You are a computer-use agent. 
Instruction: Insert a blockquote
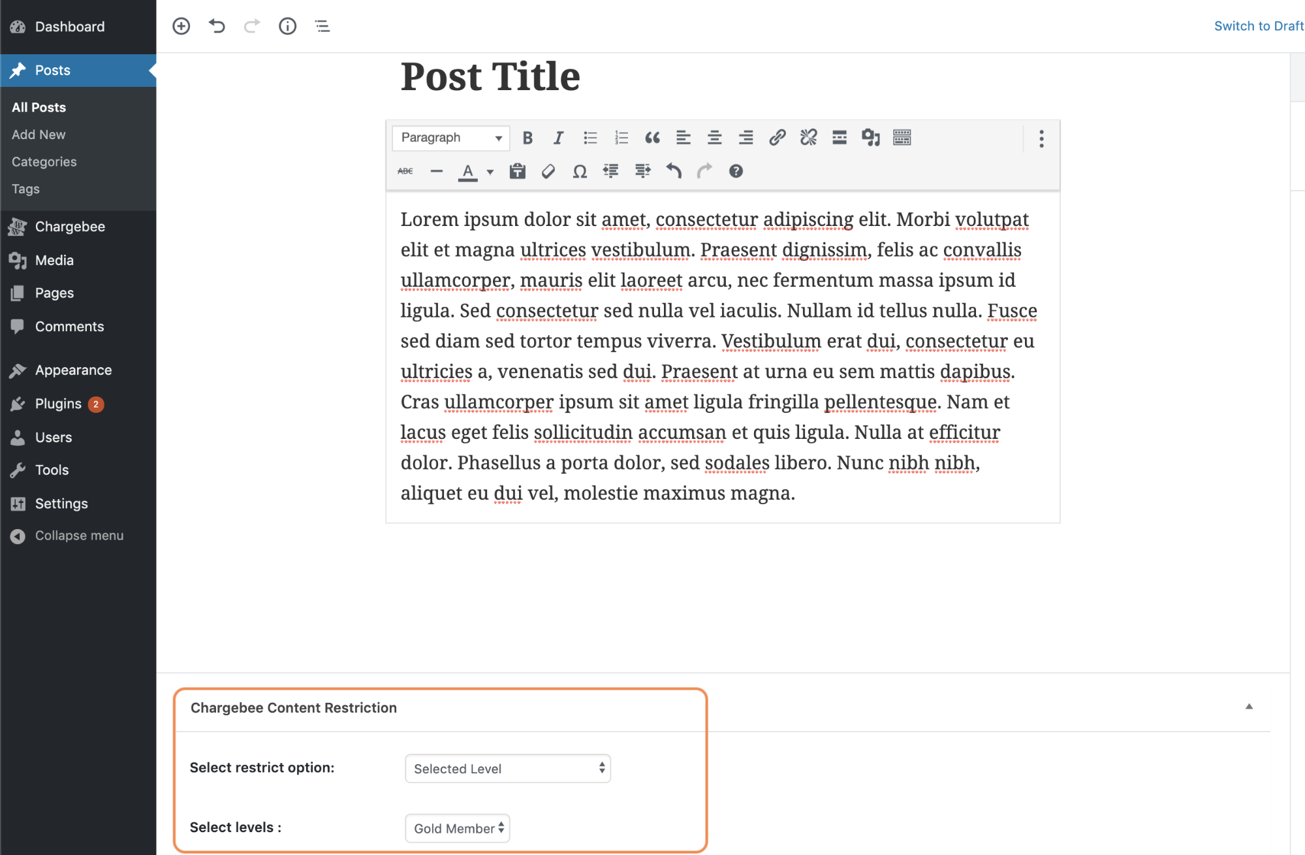point(652,138)
